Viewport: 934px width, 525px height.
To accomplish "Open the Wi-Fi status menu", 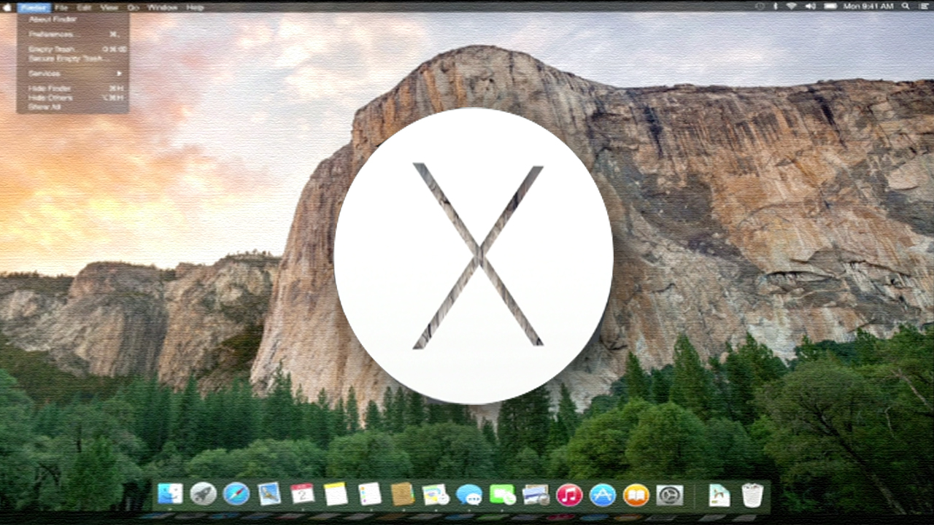I will (x=791, y=7).
